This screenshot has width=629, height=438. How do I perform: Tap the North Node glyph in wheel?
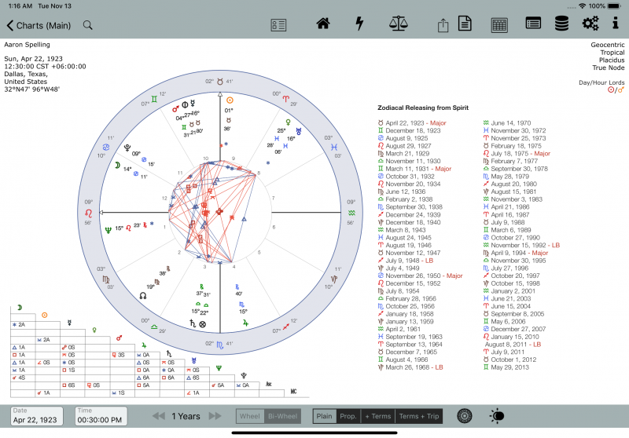143,296
